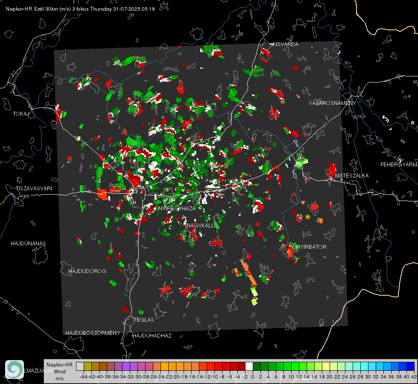Select the gray swatch at legend's left end
The width and height of the screenshot is (418, 384).
[x=80, y=366]
